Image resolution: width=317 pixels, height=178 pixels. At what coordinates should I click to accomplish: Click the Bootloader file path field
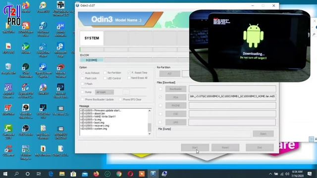(x=232, y=89)
